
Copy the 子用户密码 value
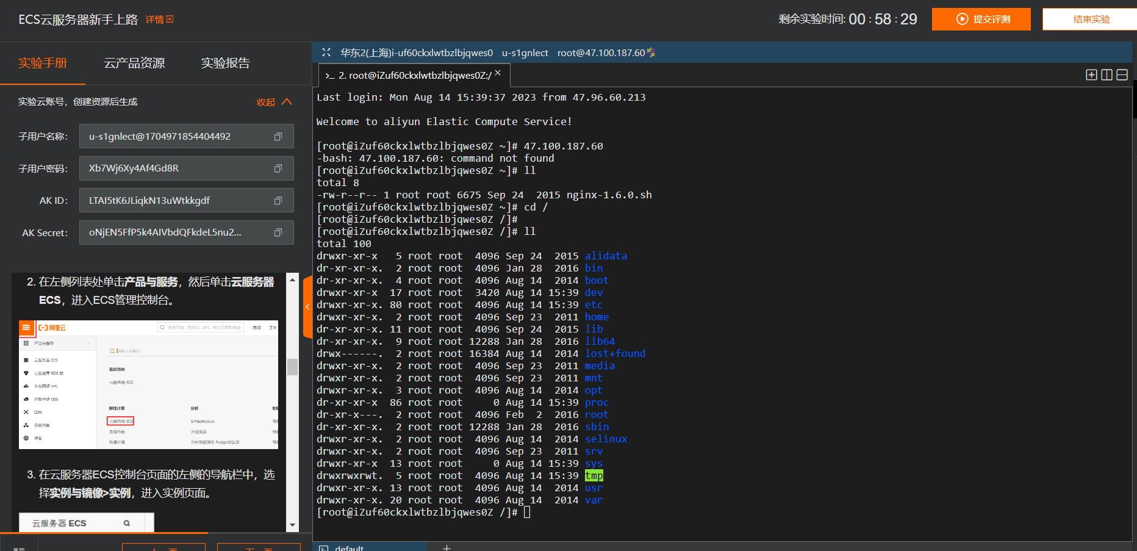278,168
